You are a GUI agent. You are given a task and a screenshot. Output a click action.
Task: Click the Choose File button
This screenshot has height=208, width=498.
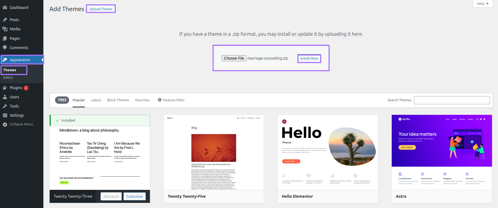pyautogui.click(x=234, y=58)
